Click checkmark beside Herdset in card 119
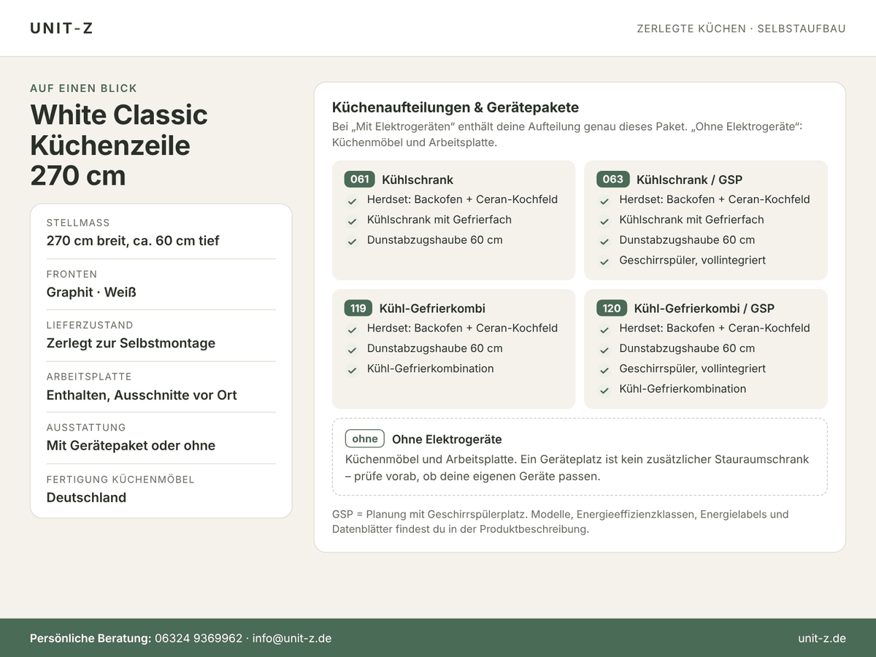The height and width of the screenshot is (657, 876). tap(352, 329)
